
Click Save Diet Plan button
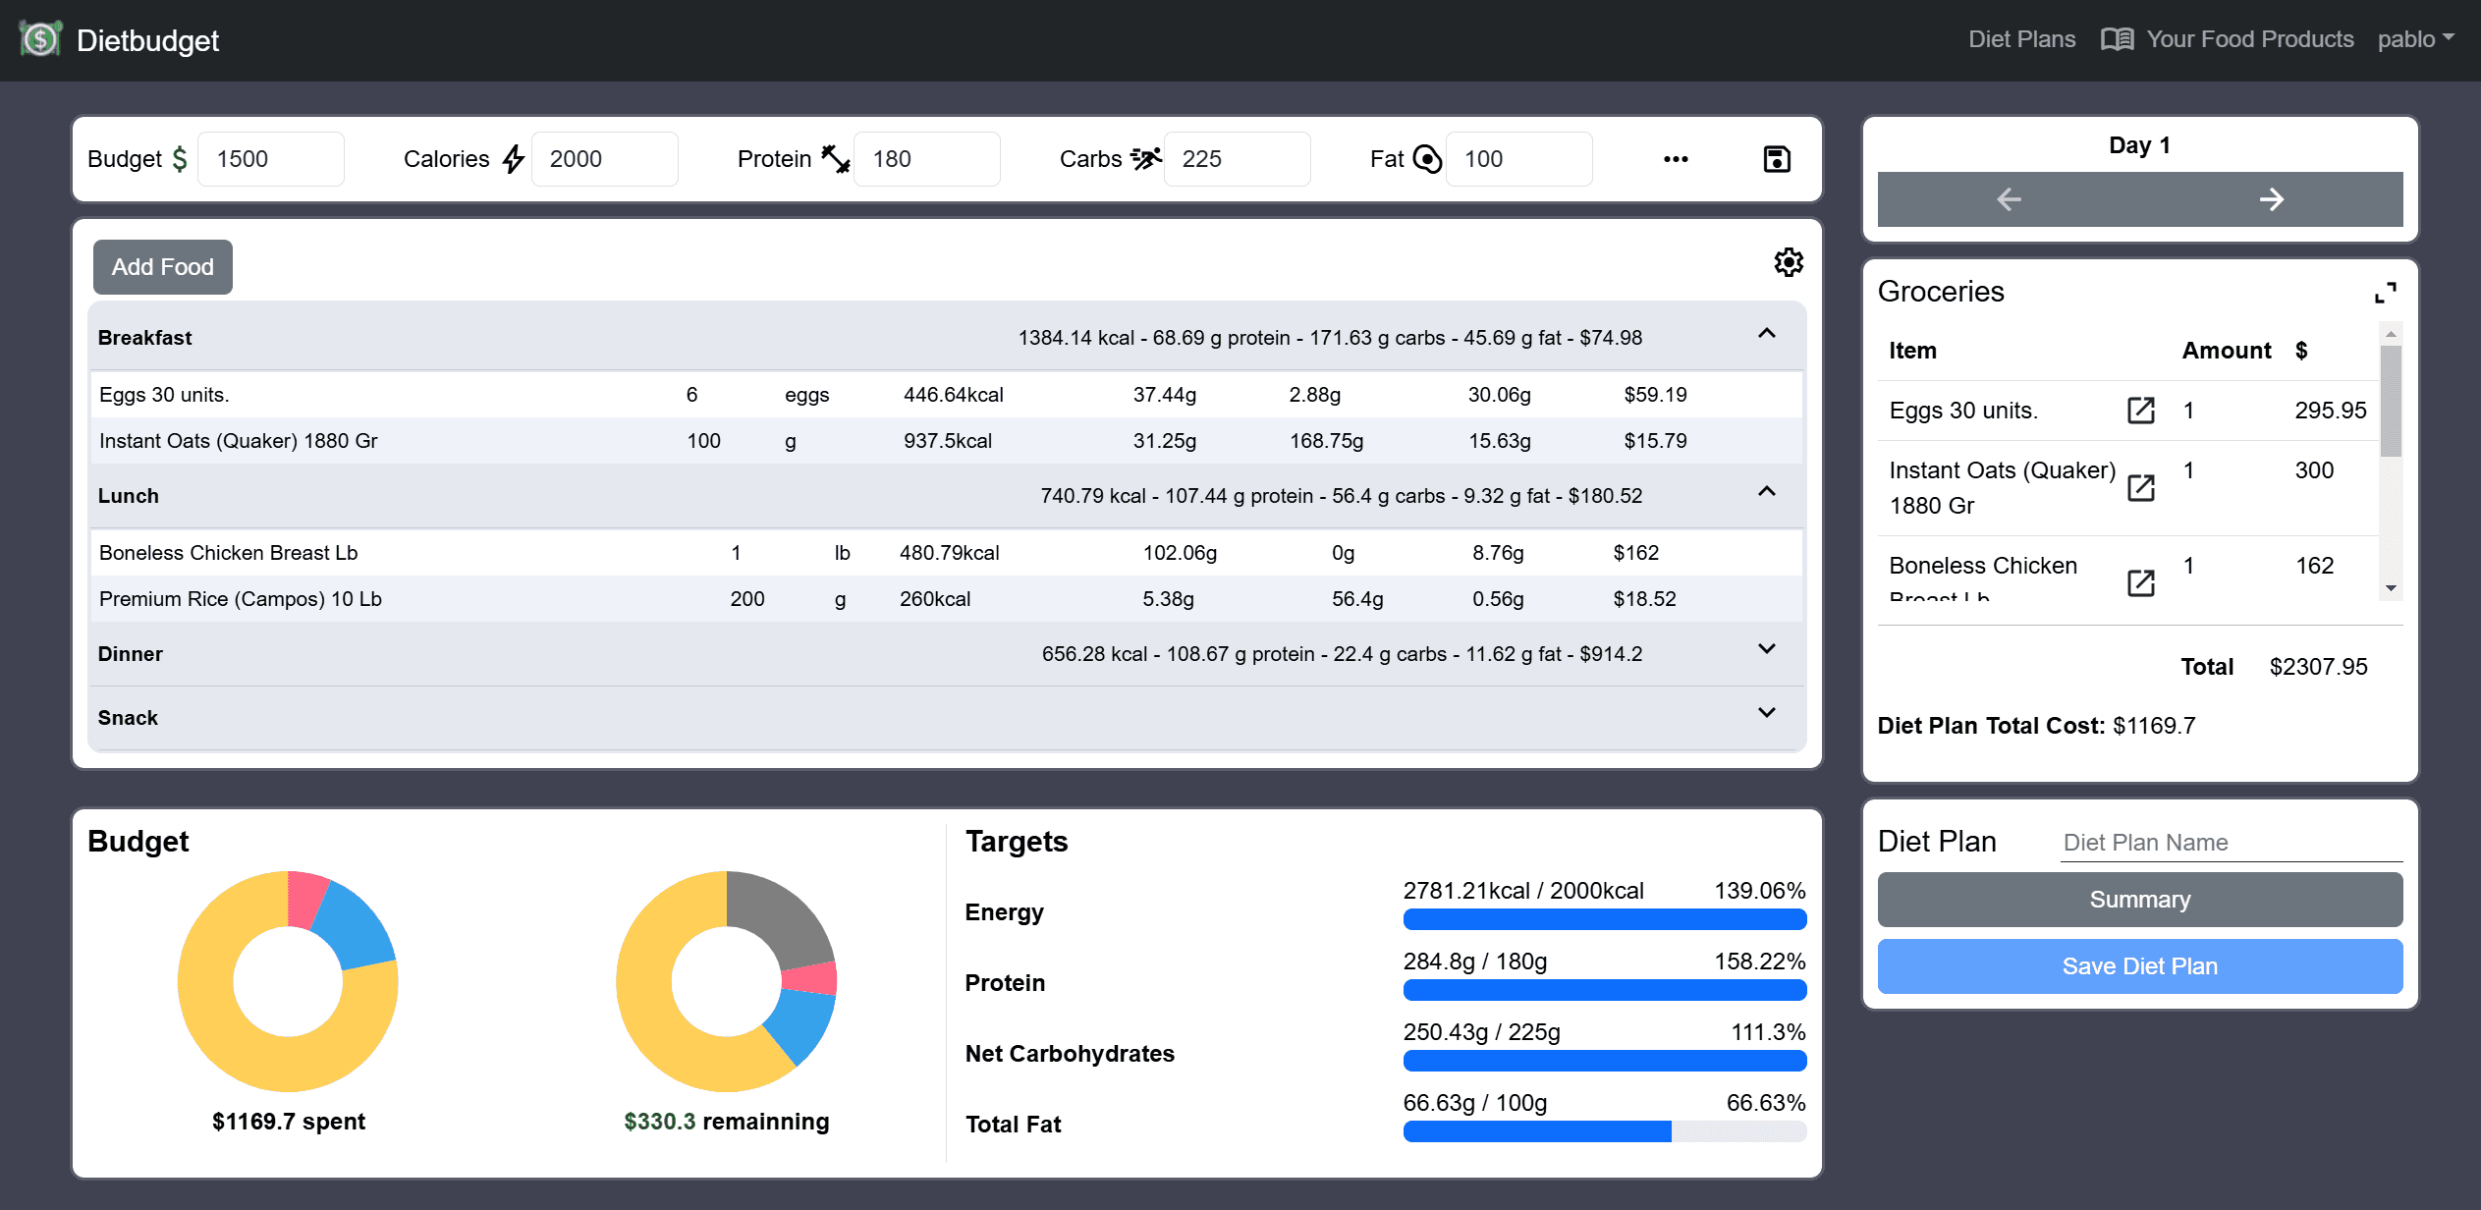[2140, 966]
